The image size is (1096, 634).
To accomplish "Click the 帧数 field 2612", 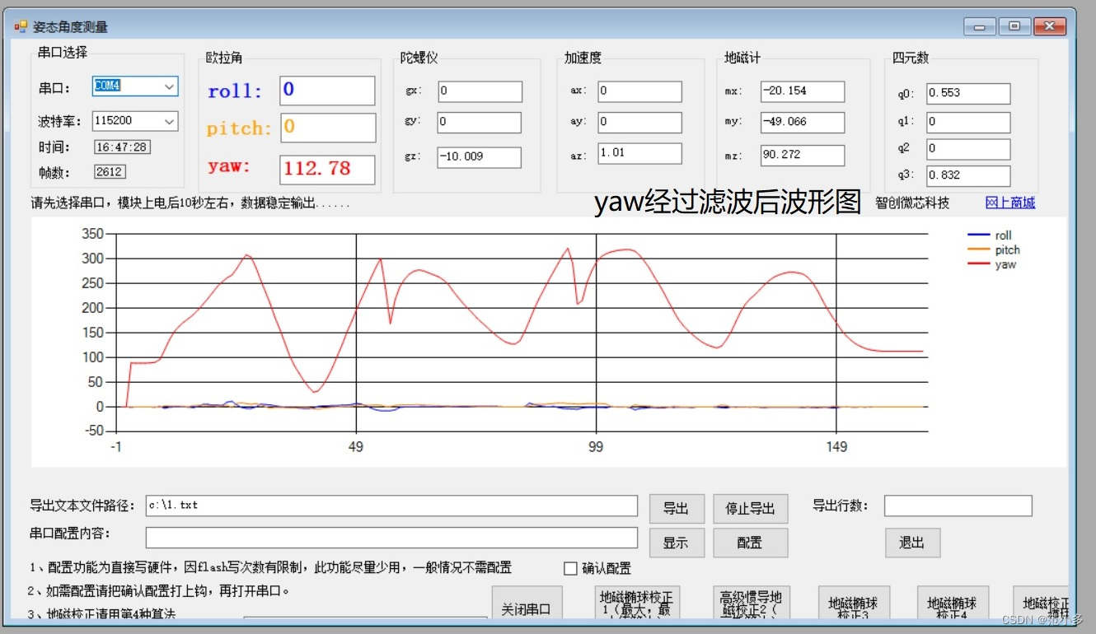I will 110,172.
